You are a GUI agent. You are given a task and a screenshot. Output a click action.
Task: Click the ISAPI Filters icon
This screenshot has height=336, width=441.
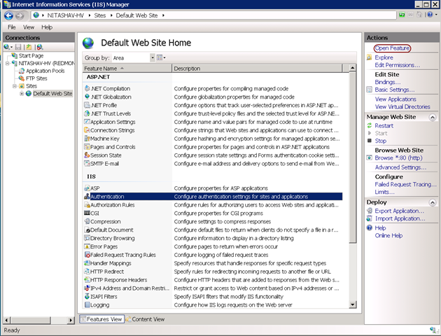(87, 296)
